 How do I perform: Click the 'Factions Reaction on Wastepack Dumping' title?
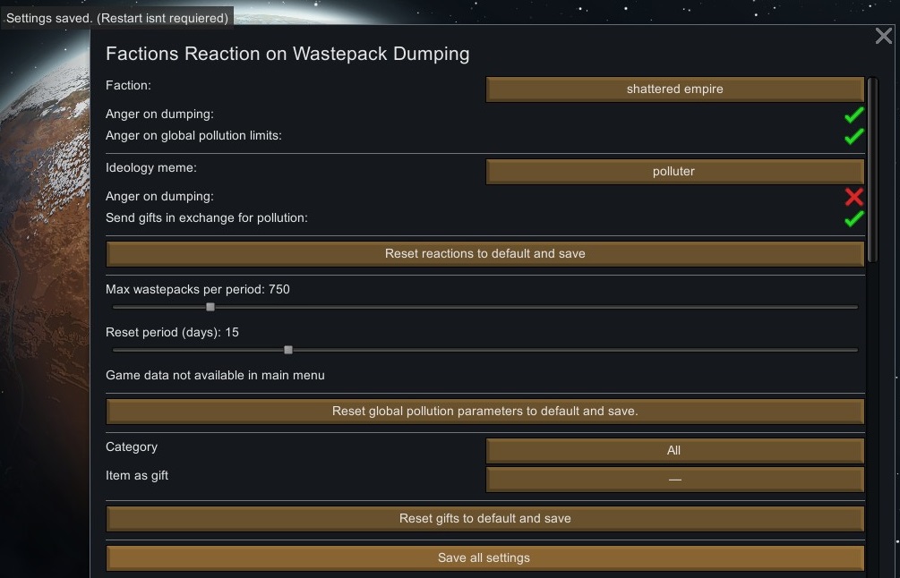(287, 54)
